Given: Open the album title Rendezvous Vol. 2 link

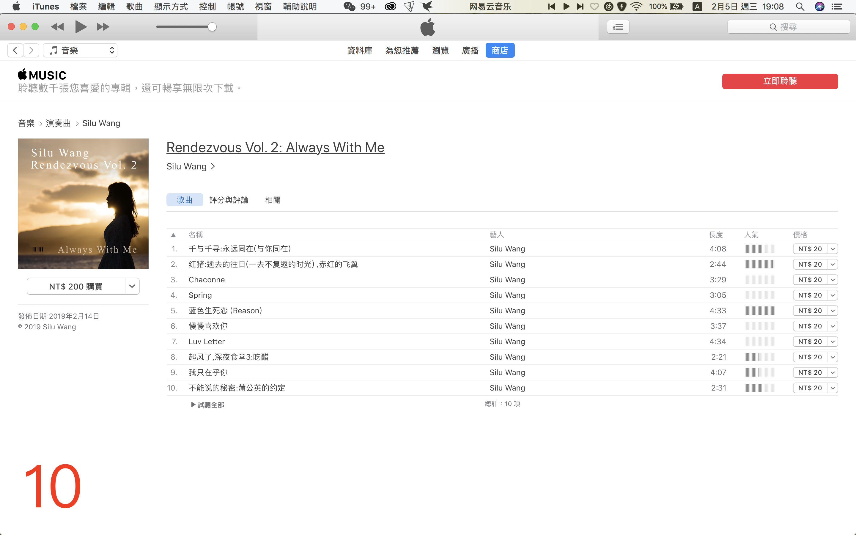Looking at the screenshot, I should tap(275, 147).
